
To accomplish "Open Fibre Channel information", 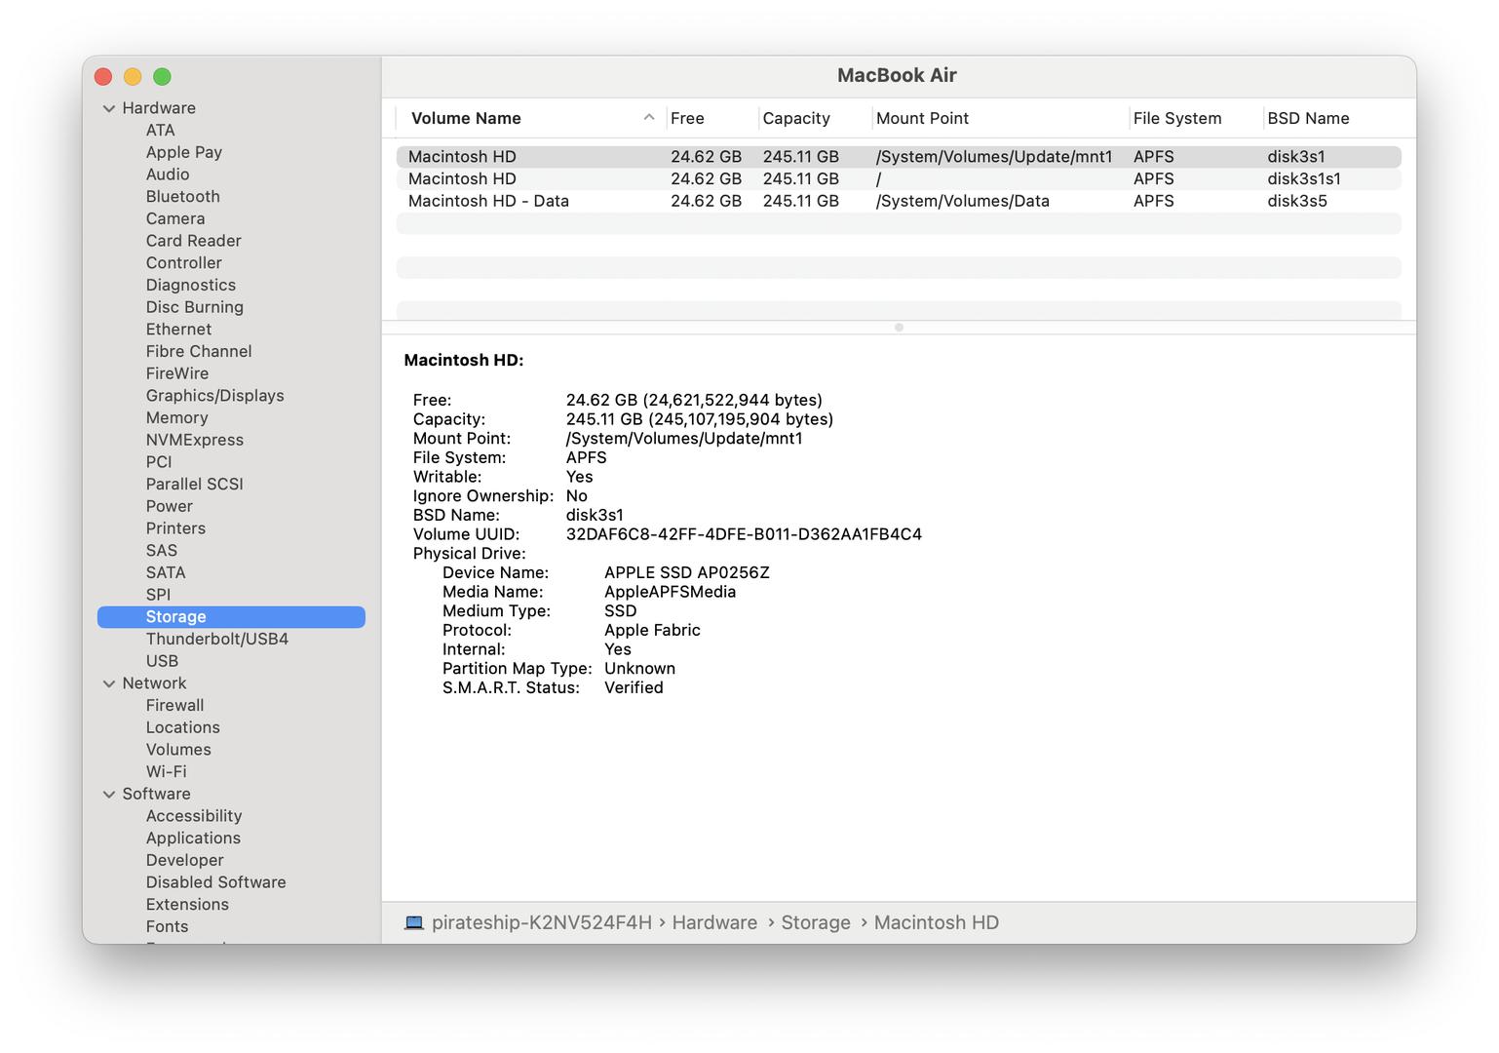I will tap(199, 351).
